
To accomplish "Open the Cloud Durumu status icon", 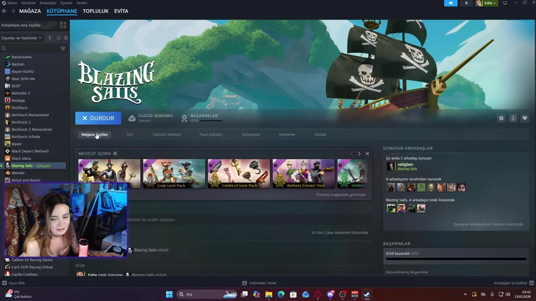I will 132,118.
